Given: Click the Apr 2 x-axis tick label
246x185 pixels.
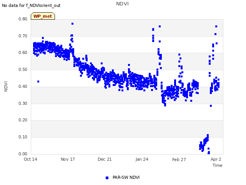Looking at the screenshot, I should tap(216, 159).
